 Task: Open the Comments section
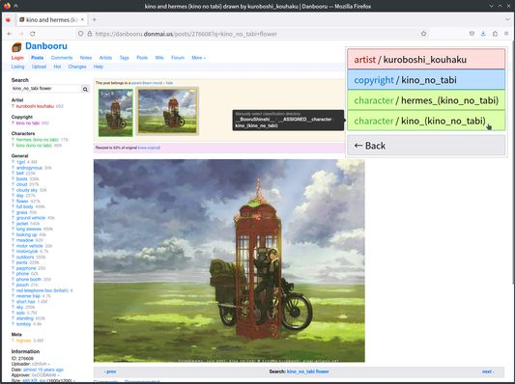point(62,58)
